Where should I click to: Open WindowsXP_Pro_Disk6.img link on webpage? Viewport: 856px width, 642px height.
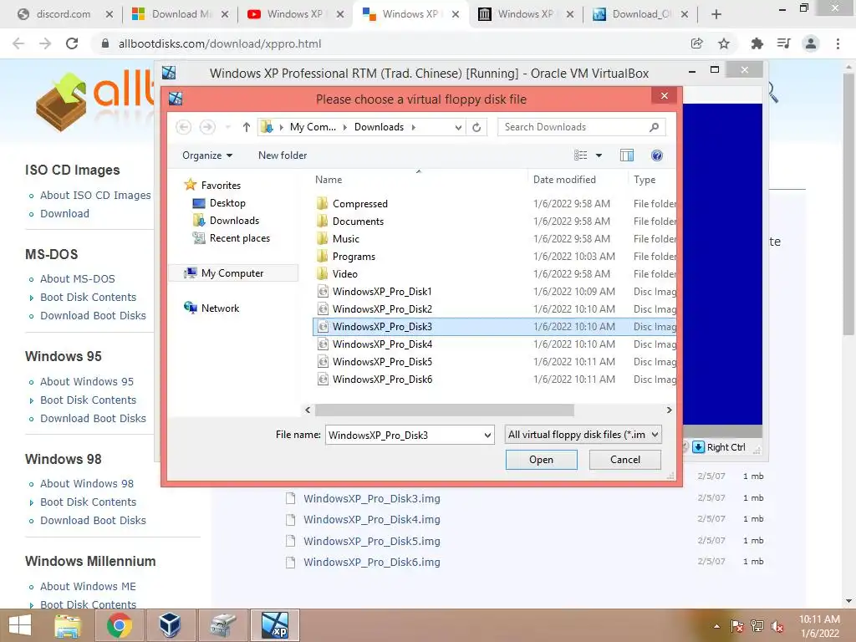point(372,563)
